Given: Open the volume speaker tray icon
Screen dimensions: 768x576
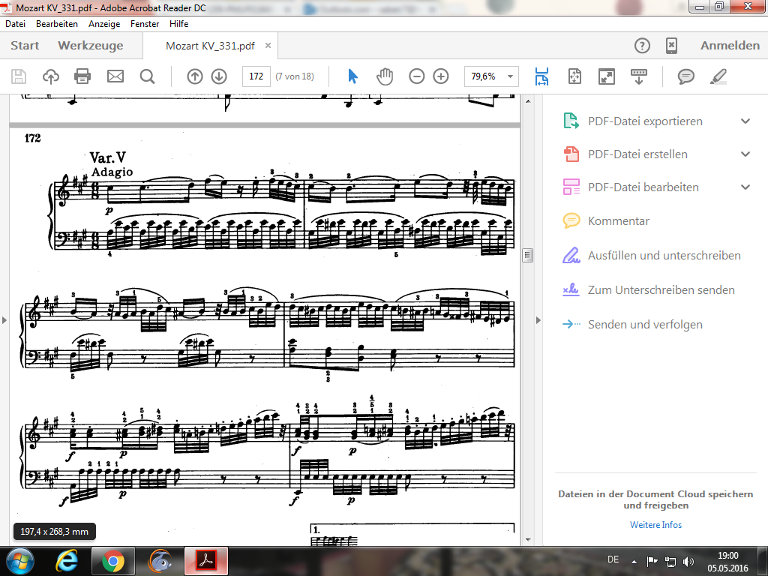Looking at the screenshot, I should point(688,561).
